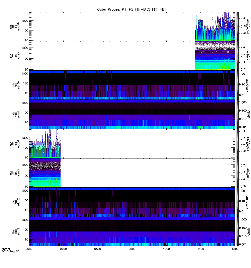Click the 1000 time axis label
The height and width of the screenshot is (268, 251).
(x=166, y=249)
